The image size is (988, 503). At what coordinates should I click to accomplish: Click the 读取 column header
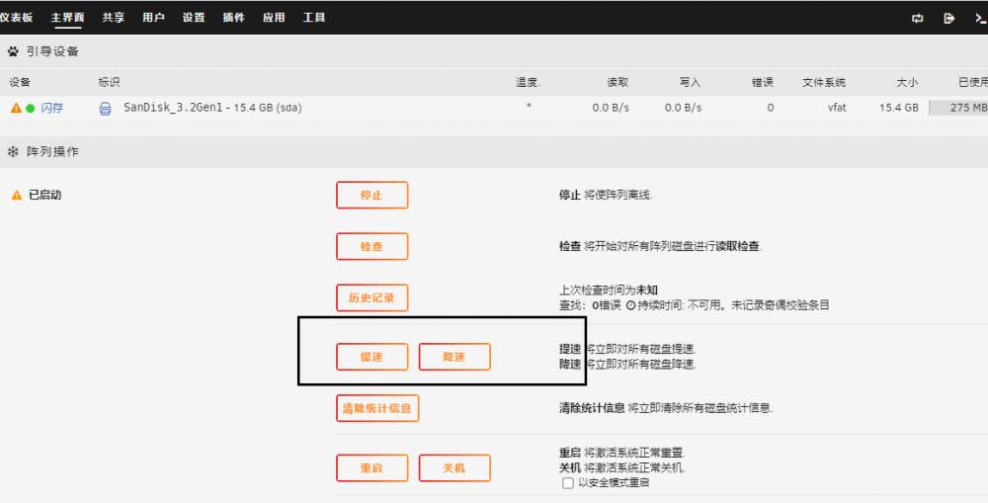[x=617, y=83]
